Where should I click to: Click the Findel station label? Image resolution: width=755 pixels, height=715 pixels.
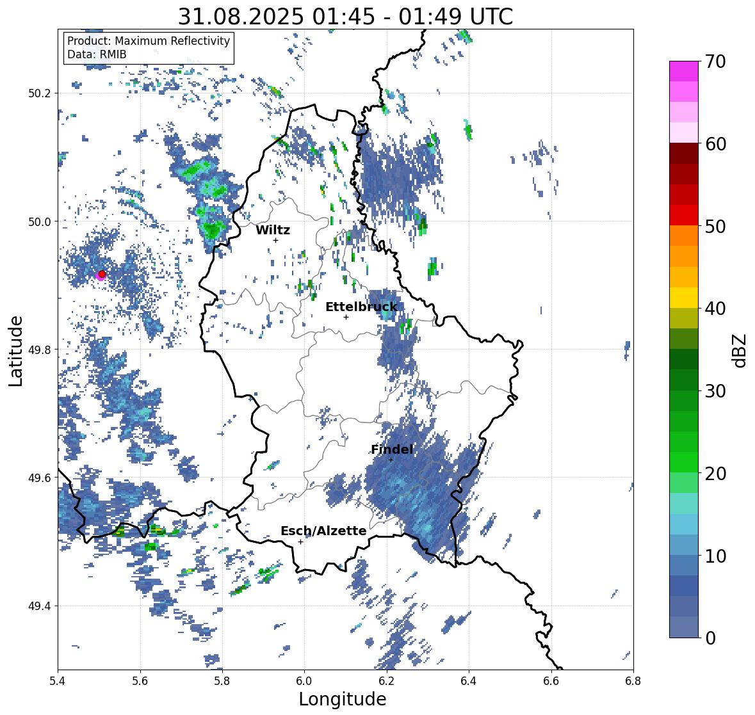tap(392, 449)
